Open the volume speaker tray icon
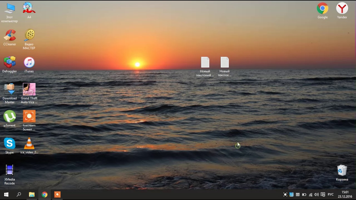Screen dimensions: 356x200 pos(317,195)
